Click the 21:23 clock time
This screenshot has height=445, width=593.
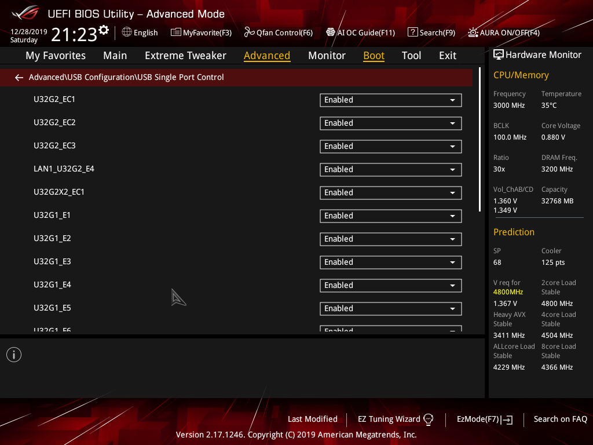74,35
